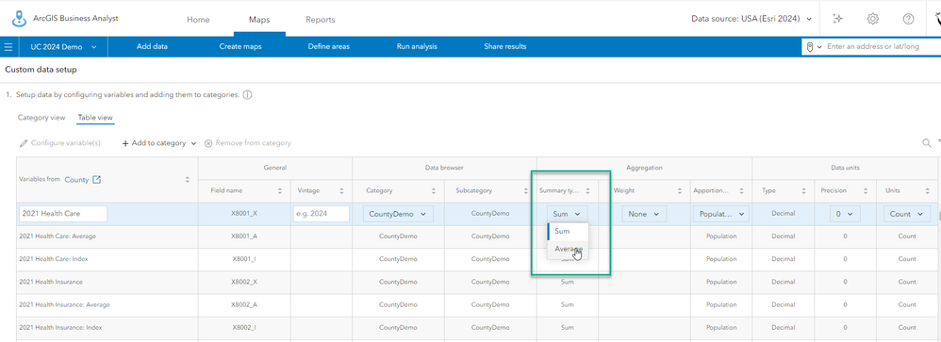
Task: Open the Sum summary type dropdown
Action: coord(567,214)
